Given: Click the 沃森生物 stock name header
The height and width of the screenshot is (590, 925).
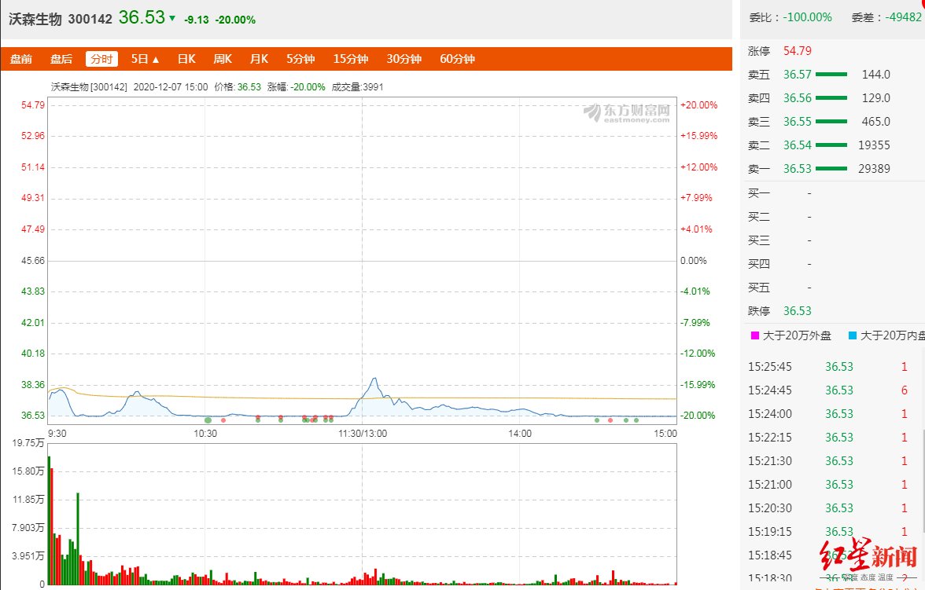Looking at the screenshot, I should pyautogui.click(x=35, y=19).
